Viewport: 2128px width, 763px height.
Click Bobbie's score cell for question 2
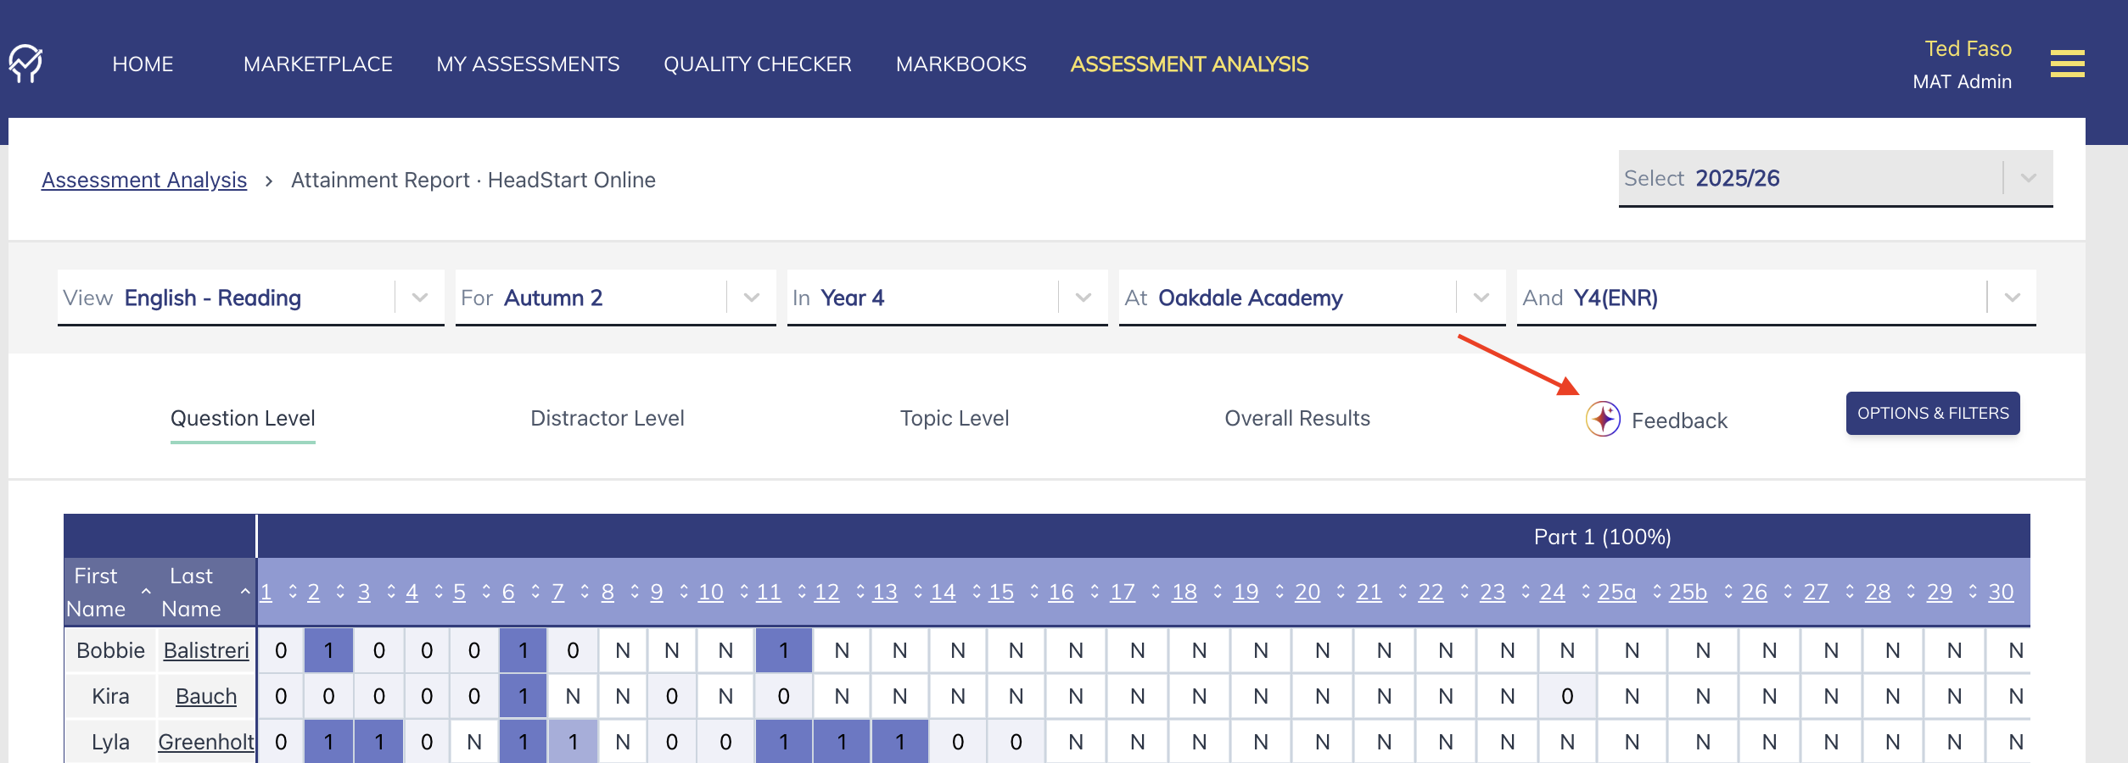click(328, 650)
